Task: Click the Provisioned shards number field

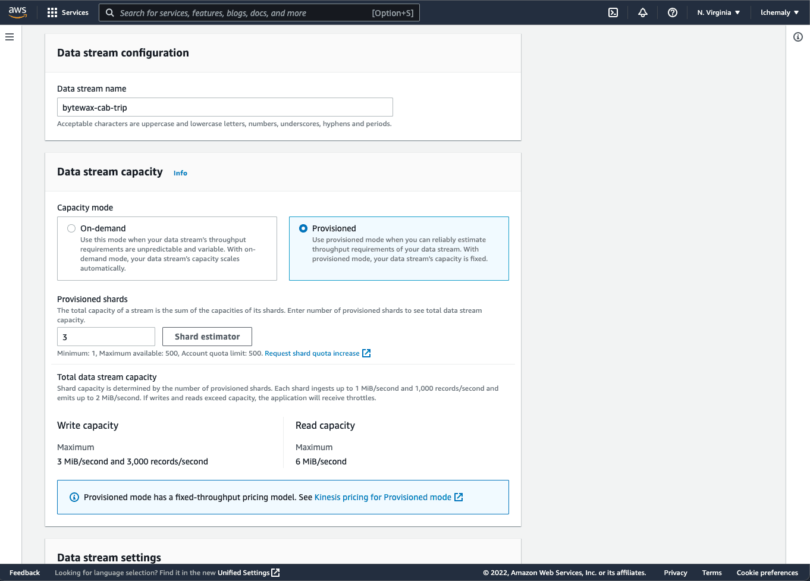Action: pos(106,337)
